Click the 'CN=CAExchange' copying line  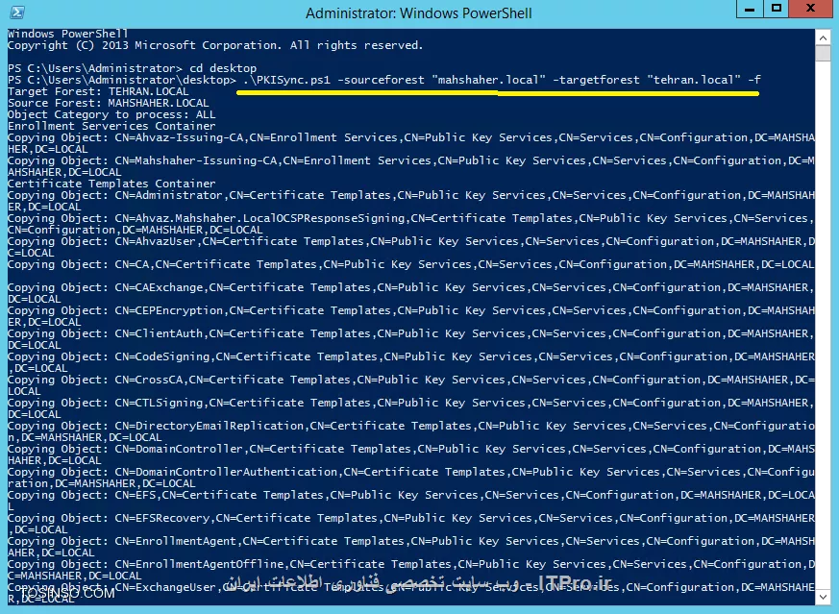pyautogui.click(x=411, y=293)
